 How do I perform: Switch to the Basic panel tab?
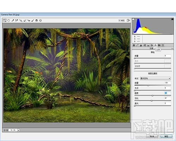(x=134, y=45)
